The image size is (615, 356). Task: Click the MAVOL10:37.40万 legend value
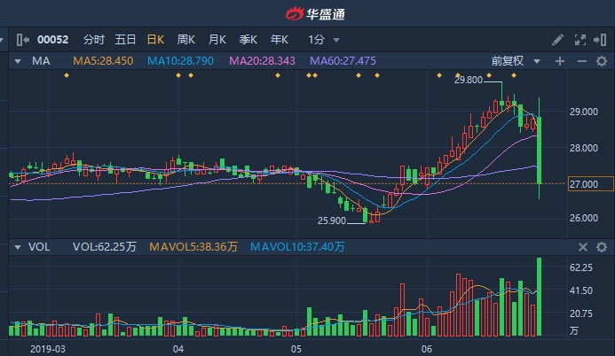click(x=297, y=247)
